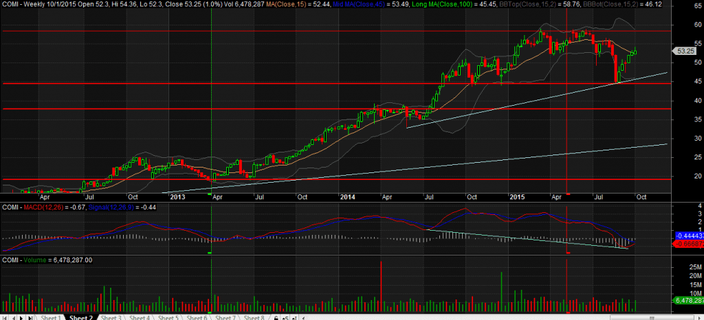Image resolution: width=704 pixels, height=320 pixels.
Task: Open the Sheet 7 tab
Action: tap(225, 317)
